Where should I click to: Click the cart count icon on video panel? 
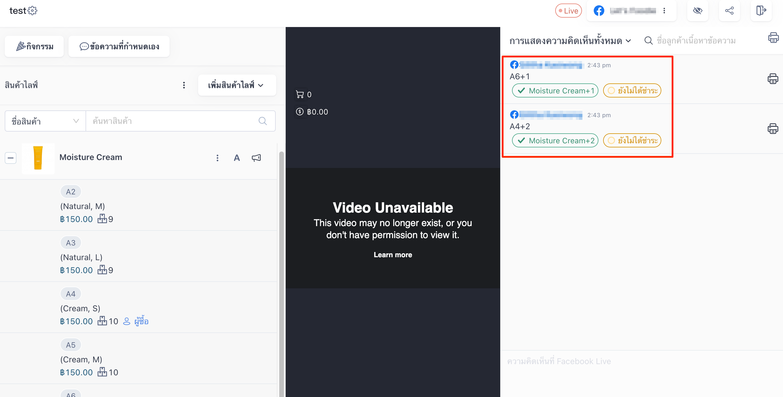tap(300, 95)
